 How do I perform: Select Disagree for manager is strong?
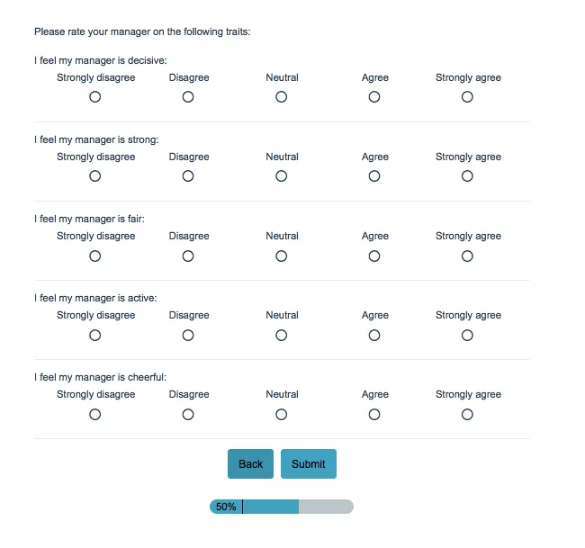coord(188,176)
